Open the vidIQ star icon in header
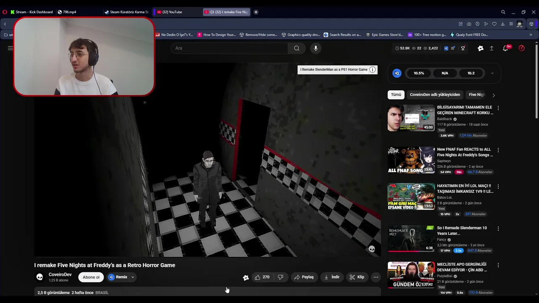The height and width of the screenshot is (303, 539). click(480, 48)
